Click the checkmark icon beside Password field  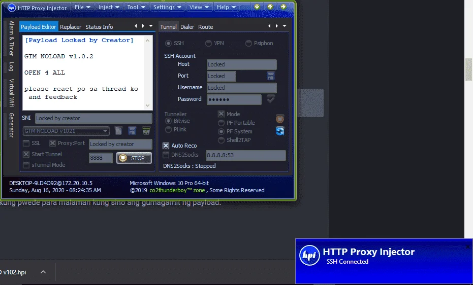tap(271, 99)
